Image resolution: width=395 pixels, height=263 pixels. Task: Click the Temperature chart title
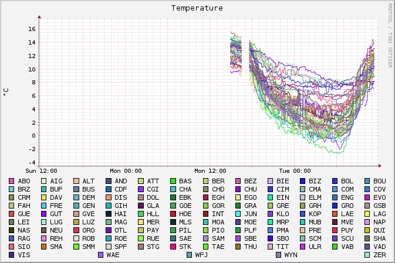(x=197, y=8)
